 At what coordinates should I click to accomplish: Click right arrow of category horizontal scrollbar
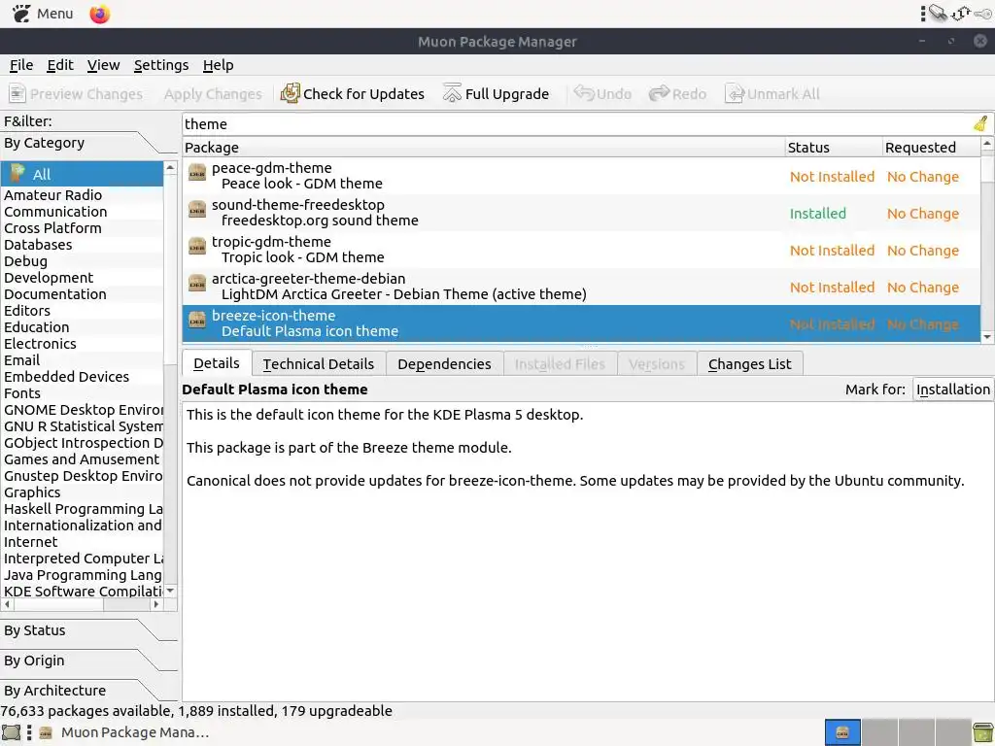pos(156,604)
